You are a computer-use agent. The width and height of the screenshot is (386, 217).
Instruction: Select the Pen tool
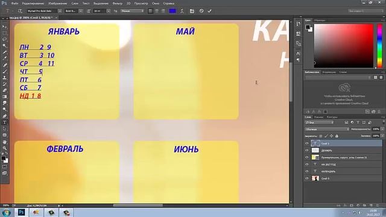[x=4, y=116]
